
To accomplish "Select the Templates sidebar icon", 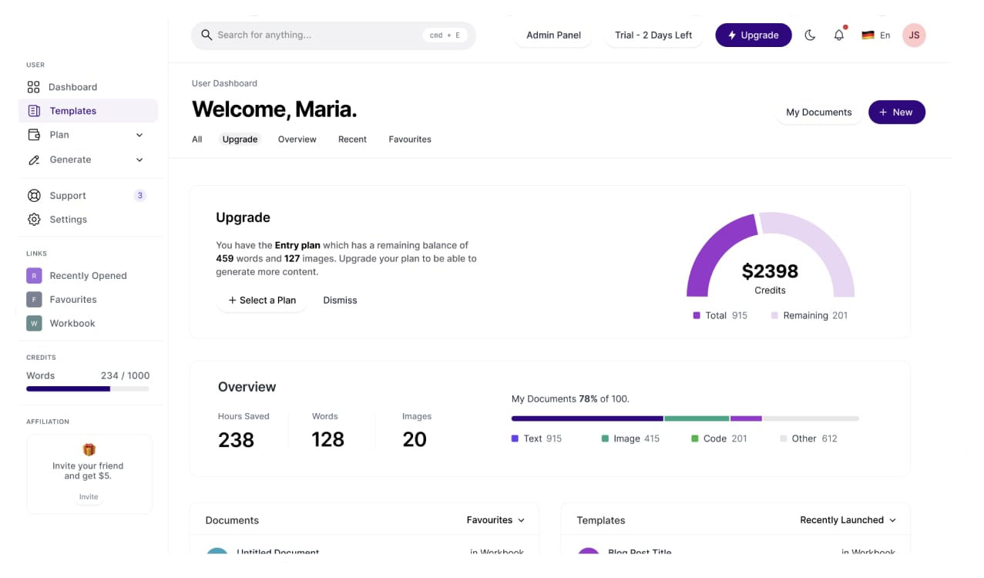I will click(x=34, y=110).
